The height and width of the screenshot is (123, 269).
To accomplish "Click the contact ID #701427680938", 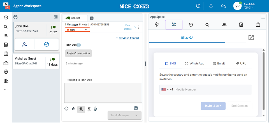I will coord(100,25).
